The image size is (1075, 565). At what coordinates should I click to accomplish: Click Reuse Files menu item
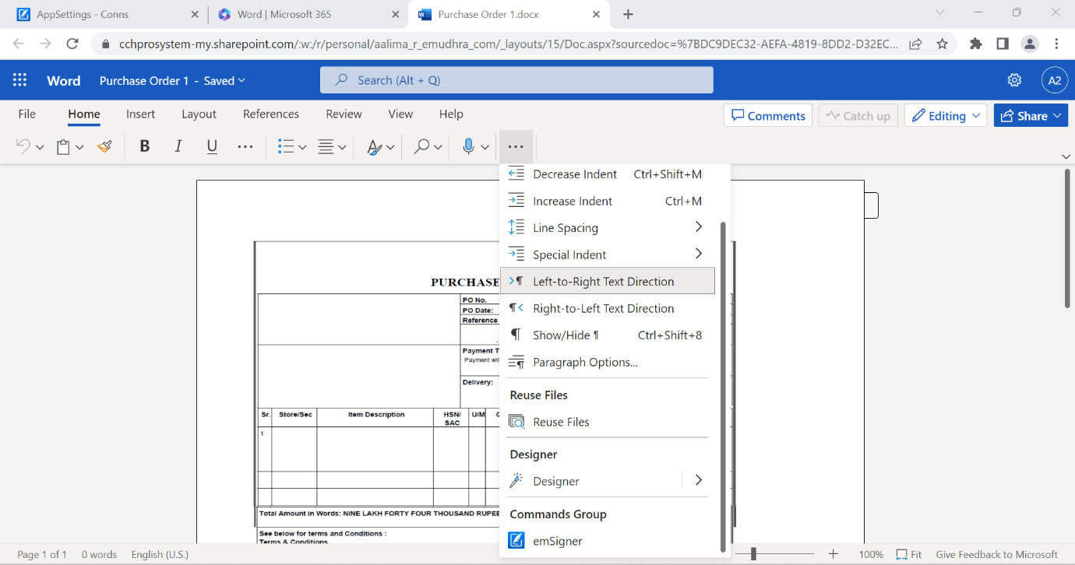(608, 422)
